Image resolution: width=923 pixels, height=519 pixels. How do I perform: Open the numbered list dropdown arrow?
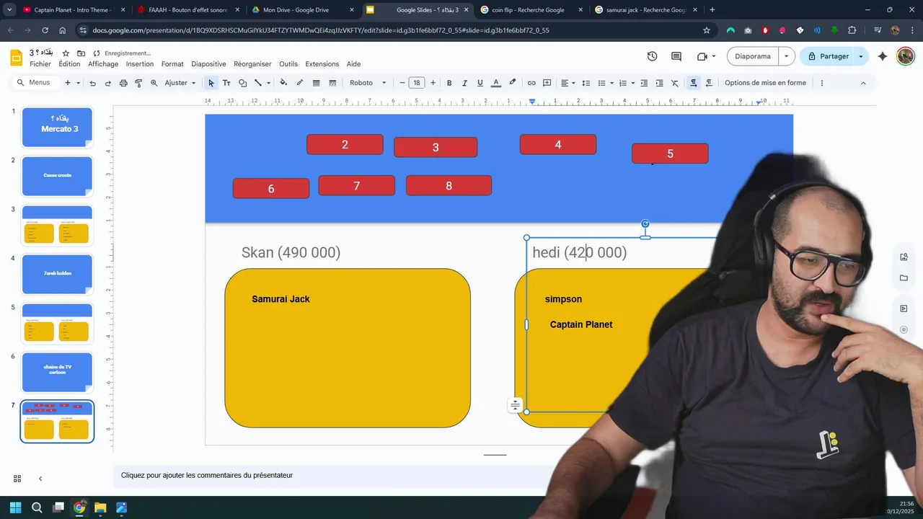point(632,83)
